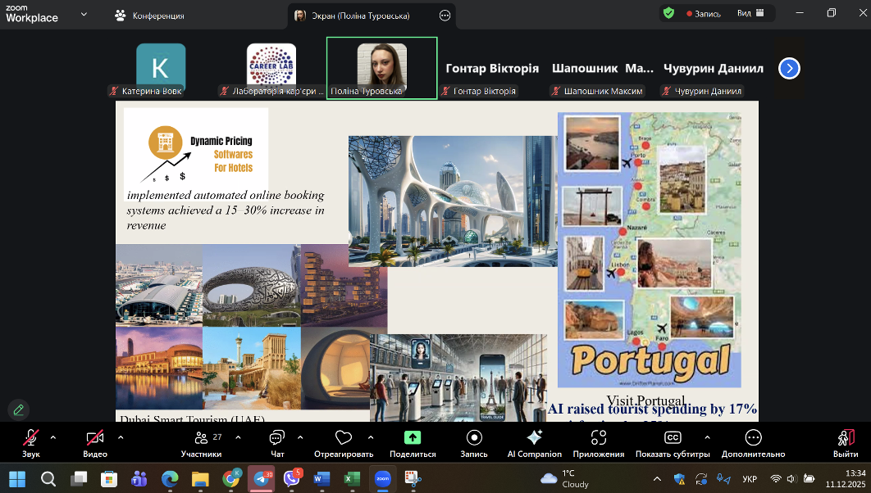871x493 pixels.
Task: Expand video options arrow next to Видео
Action: (x=121, y=436)
